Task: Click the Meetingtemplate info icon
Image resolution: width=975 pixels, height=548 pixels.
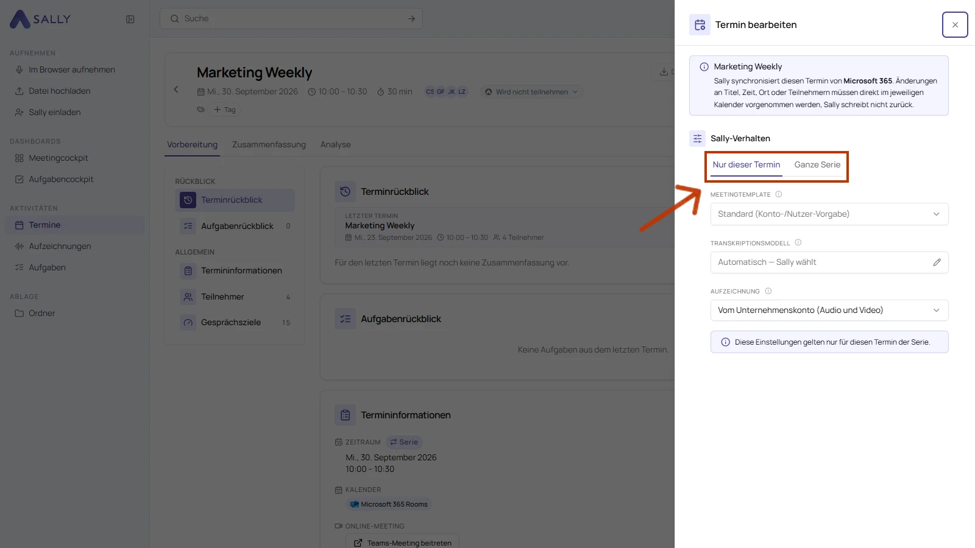Action: tap(779, 195)
